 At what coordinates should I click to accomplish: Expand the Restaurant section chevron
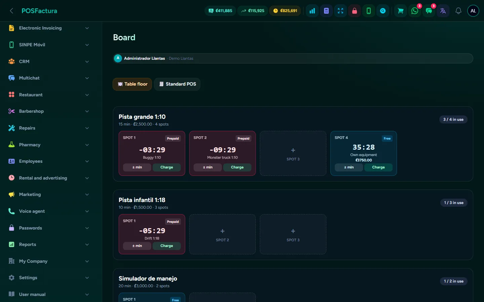point(87,95)
